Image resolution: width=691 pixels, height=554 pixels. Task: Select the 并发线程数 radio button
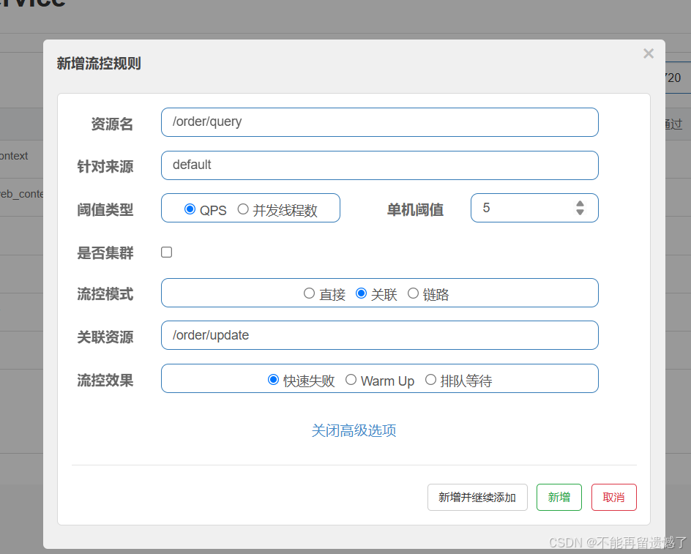point(243,209)
